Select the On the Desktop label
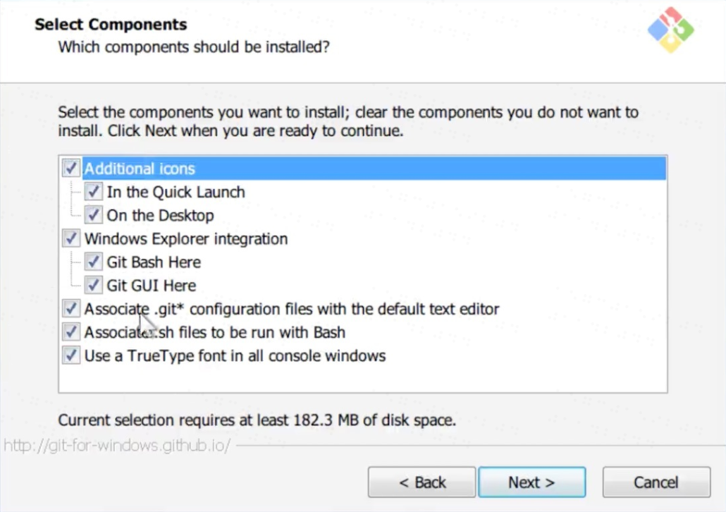This screenshot has height=512, width=726. coord(160,215)
